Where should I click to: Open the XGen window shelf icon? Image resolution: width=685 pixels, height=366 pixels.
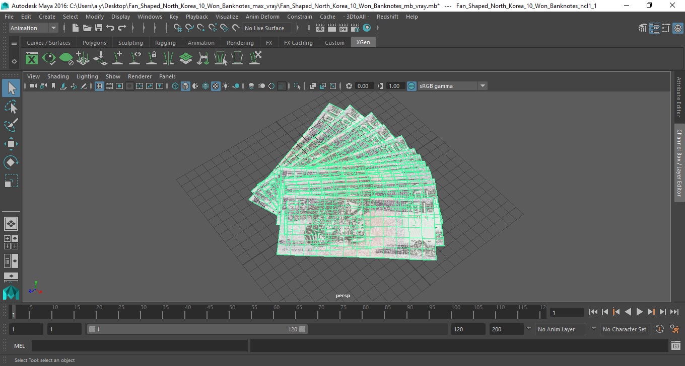(32, 58)
